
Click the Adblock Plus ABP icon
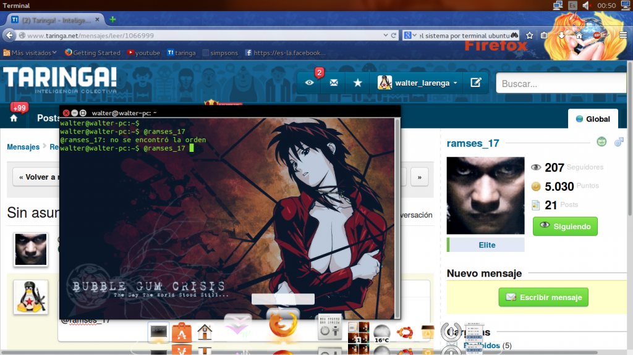click(597, 36)
